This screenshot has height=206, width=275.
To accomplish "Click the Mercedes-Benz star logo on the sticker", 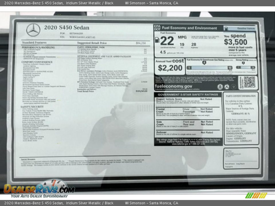I will [x=33, y=30].
